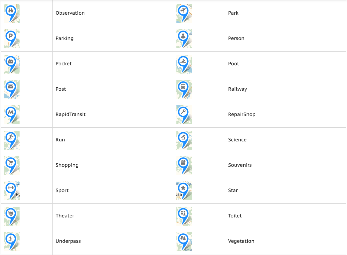Click the Pool swimmer pin icon
347x255 pixels.
click(184, 64)
